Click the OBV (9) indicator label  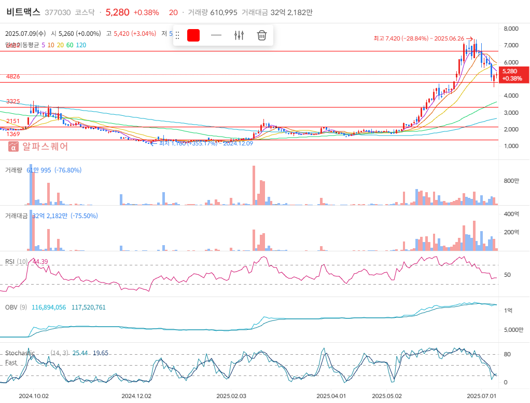16,307
